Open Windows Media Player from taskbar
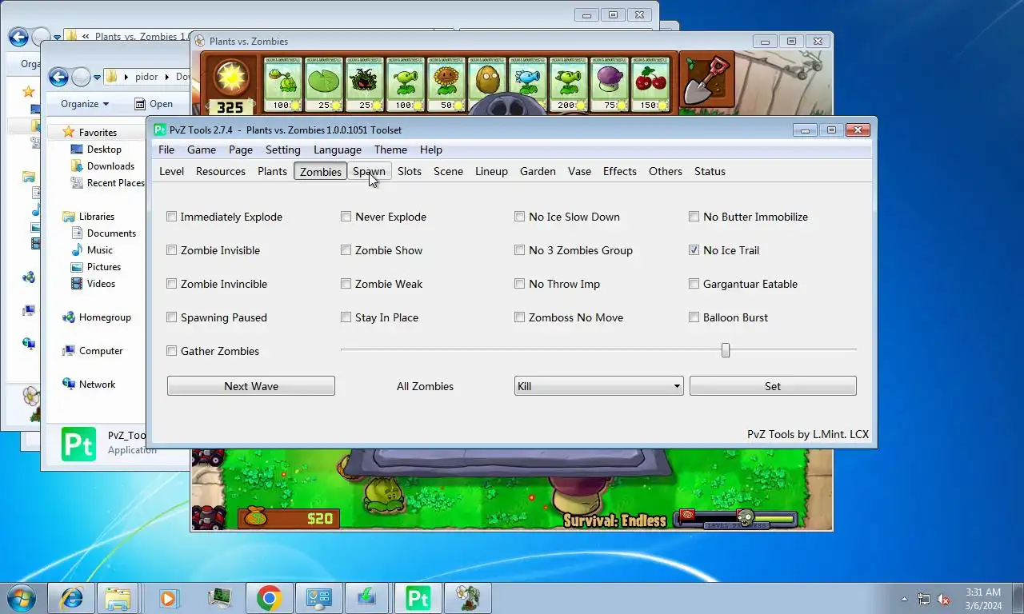Image resolution: width=1024 pixels, height=614 pixels. point(168,598)
